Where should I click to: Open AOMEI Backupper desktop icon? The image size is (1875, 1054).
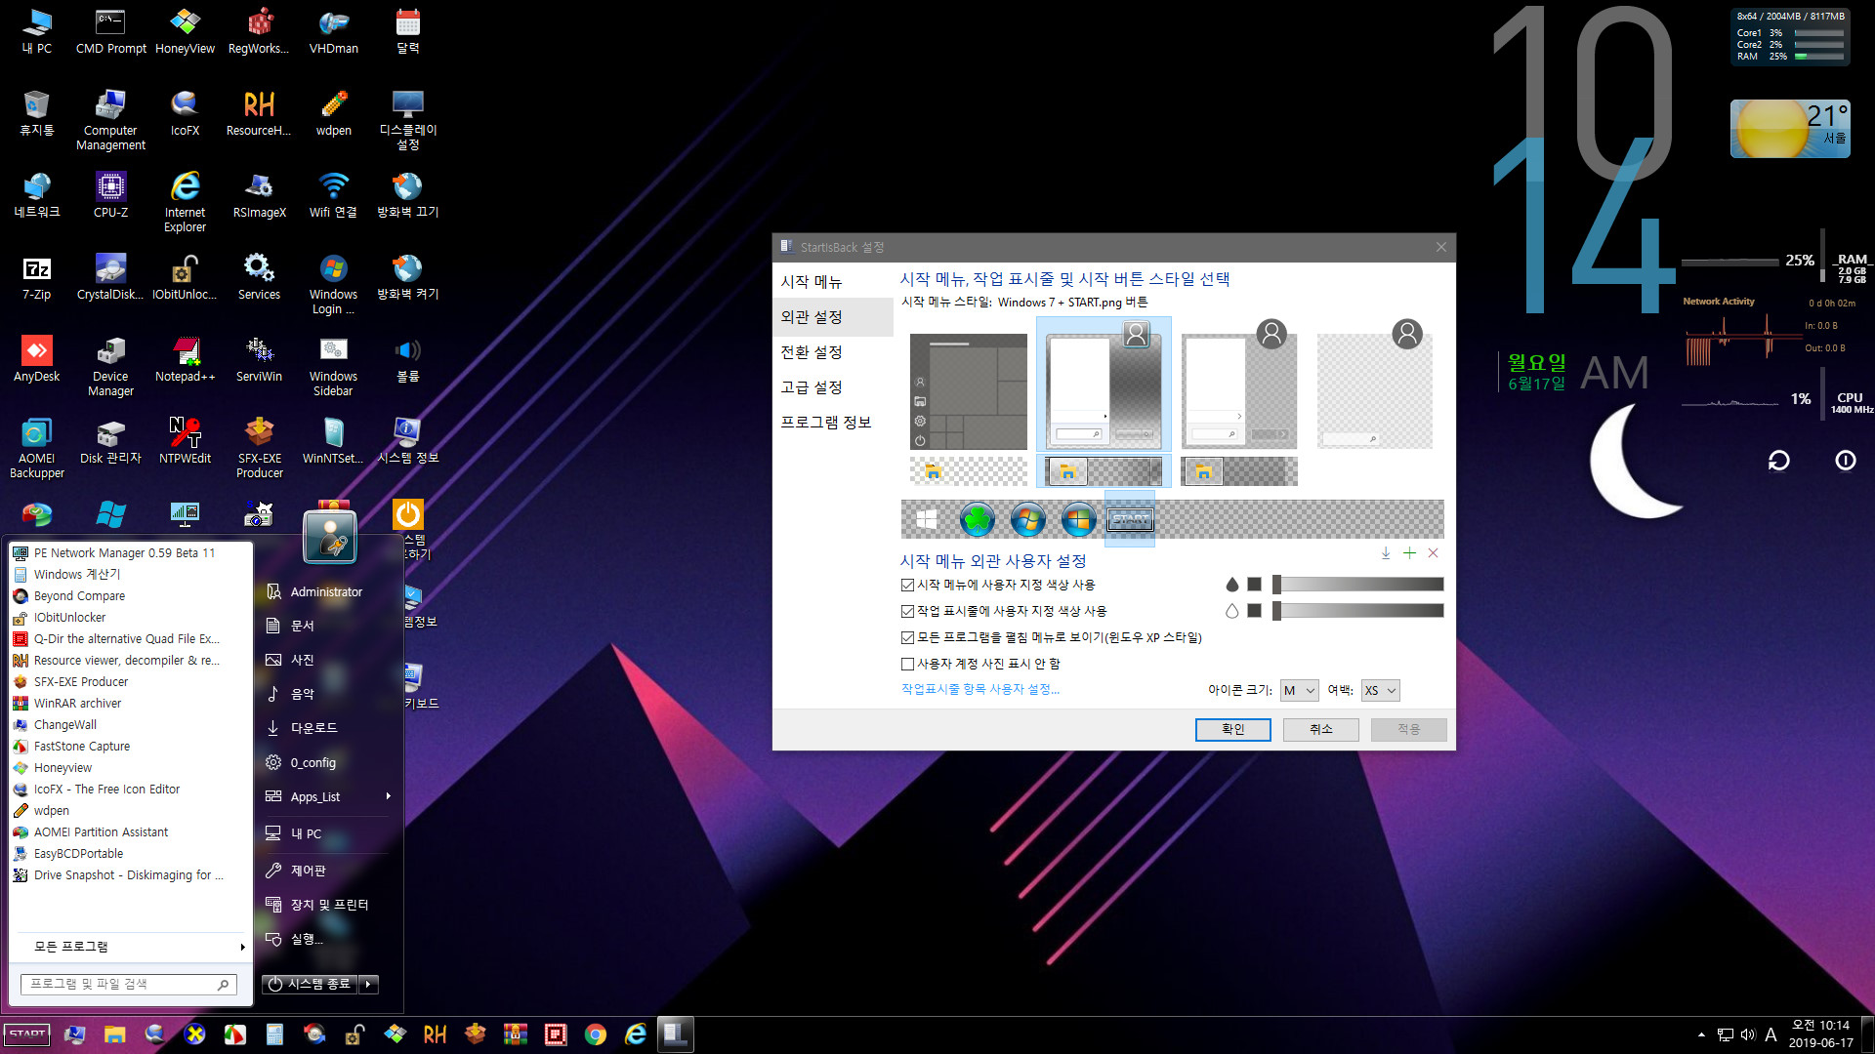(x=37, y=448)
